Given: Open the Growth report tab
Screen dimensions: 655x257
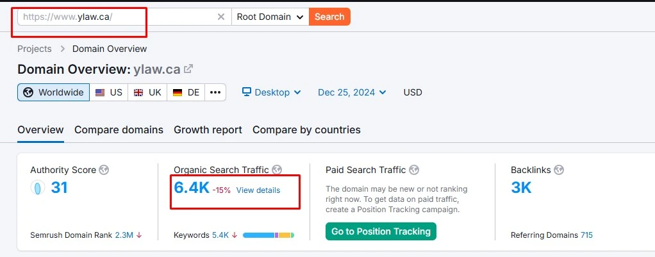Looking at the screenshot, I should pyautogui.click(x=208, y=129).
